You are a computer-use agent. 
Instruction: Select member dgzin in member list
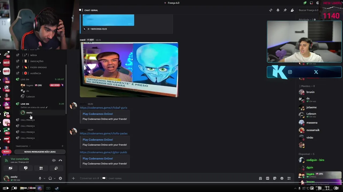[x=310, y=167]
